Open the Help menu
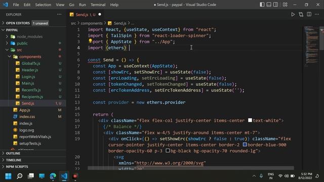The image size is (324, 182). [114, 5]
